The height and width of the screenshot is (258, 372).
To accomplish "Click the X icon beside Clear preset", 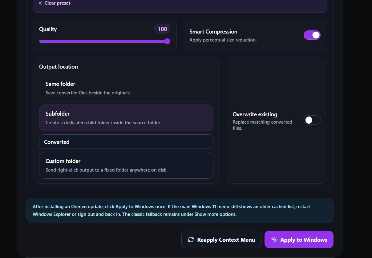I will [x=40, y=3].
